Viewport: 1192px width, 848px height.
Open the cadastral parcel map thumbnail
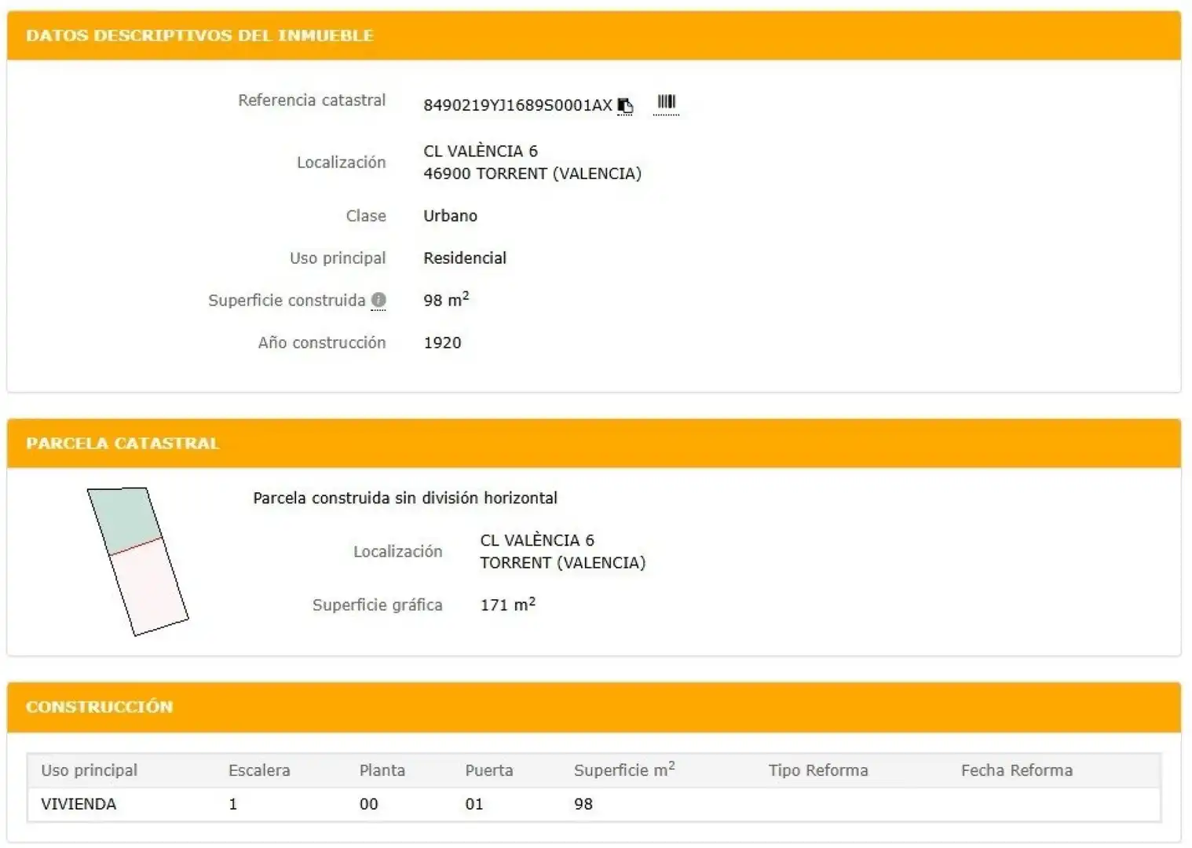tap(137, 561)
